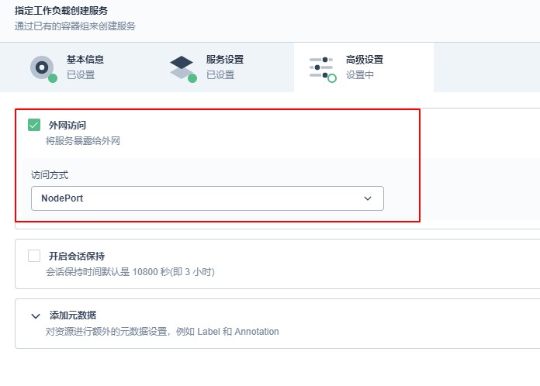Switch to the 服务设置 step tab

(x=224, y=67)
